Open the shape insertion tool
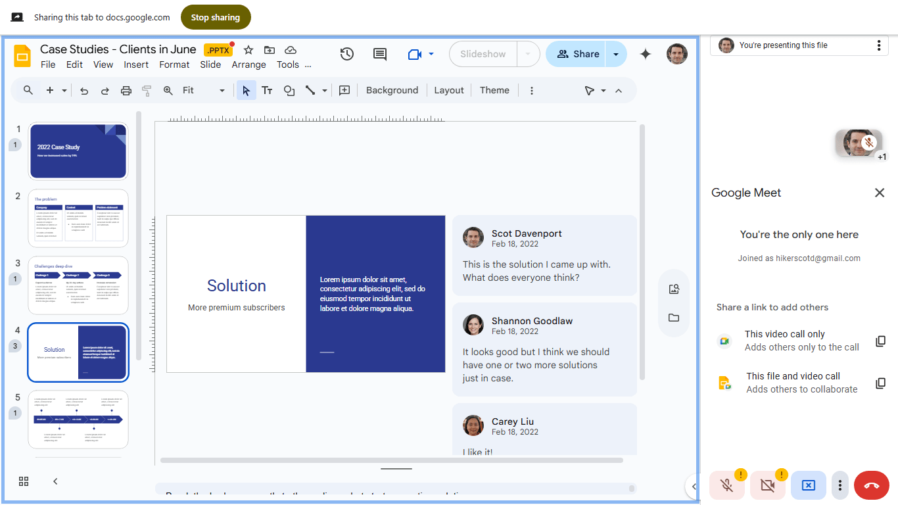The image size is (898, 505). pos(289,90)
